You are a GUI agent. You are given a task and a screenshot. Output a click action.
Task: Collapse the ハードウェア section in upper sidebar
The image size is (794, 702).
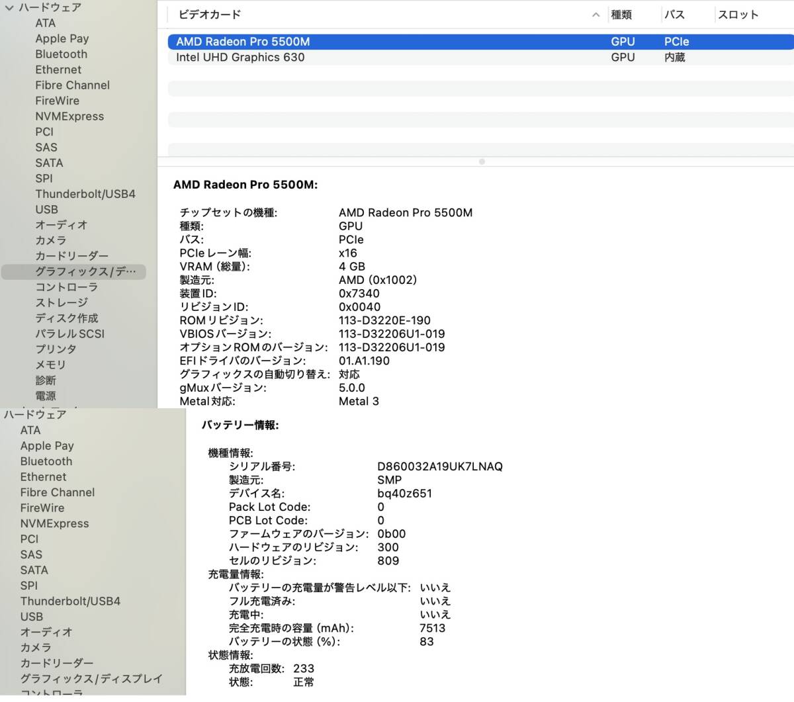(9, 8)
